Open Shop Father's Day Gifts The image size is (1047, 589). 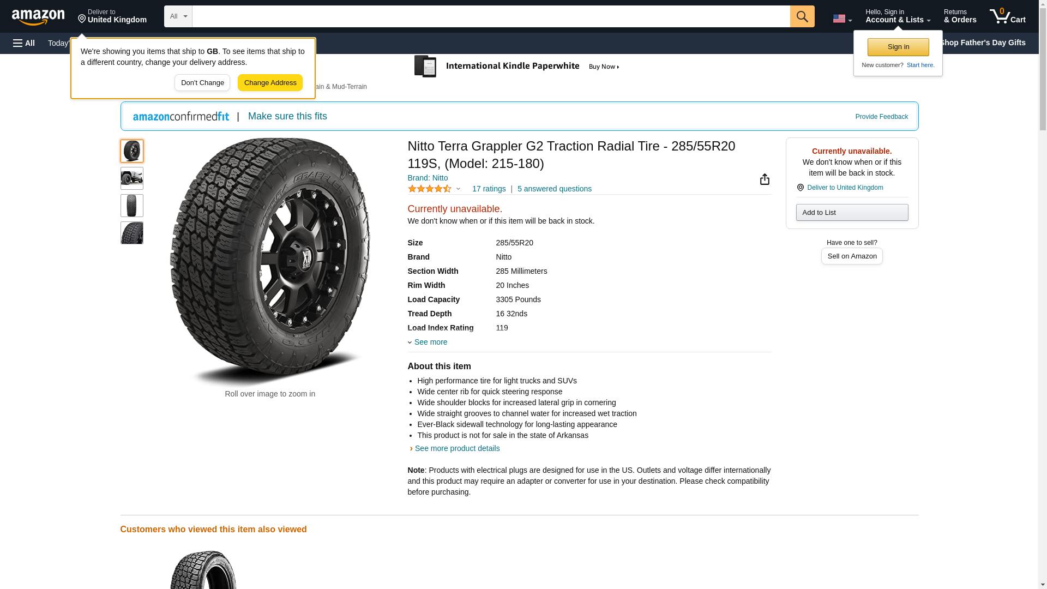[x=982, y=43]
